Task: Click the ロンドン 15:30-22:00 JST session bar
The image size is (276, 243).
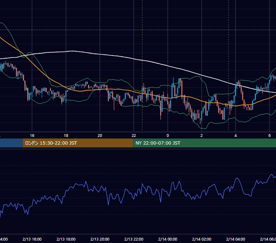Action: click(78, 143)
